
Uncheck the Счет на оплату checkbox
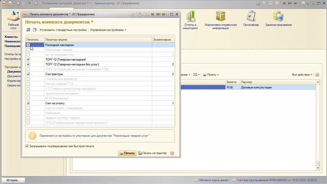coord(28,103)
